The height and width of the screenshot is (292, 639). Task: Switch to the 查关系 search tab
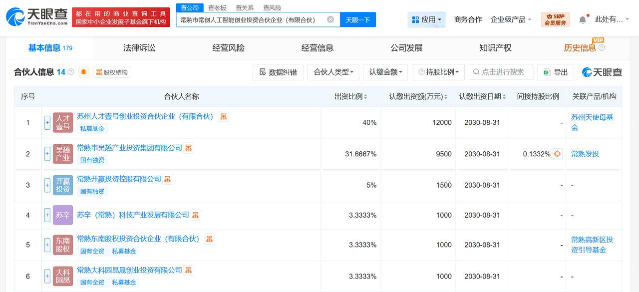click(245, 7)
